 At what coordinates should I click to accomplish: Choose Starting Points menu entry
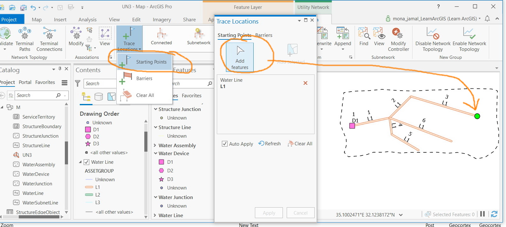(x=145, y=61)
